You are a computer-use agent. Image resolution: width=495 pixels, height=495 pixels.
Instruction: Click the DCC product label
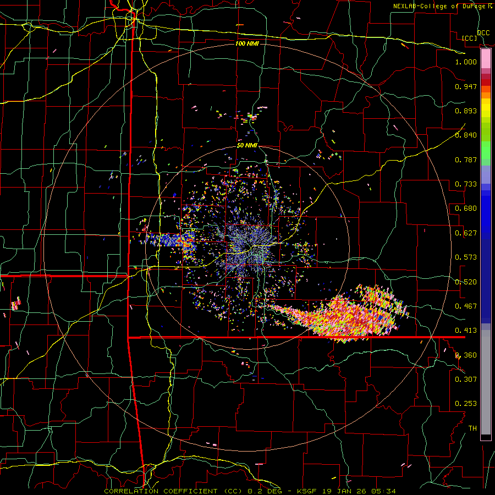click(x=483, y=32)
